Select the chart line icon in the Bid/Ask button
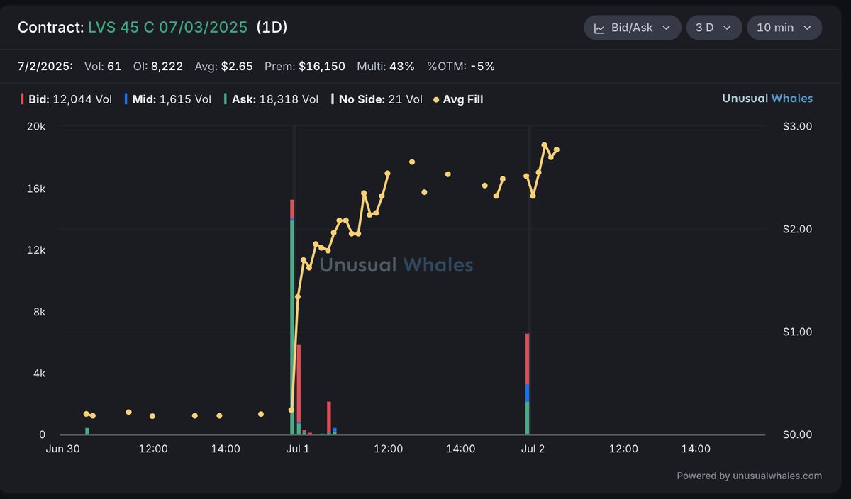The height and width of the screenshot is (499, 851). pos(599,28)
